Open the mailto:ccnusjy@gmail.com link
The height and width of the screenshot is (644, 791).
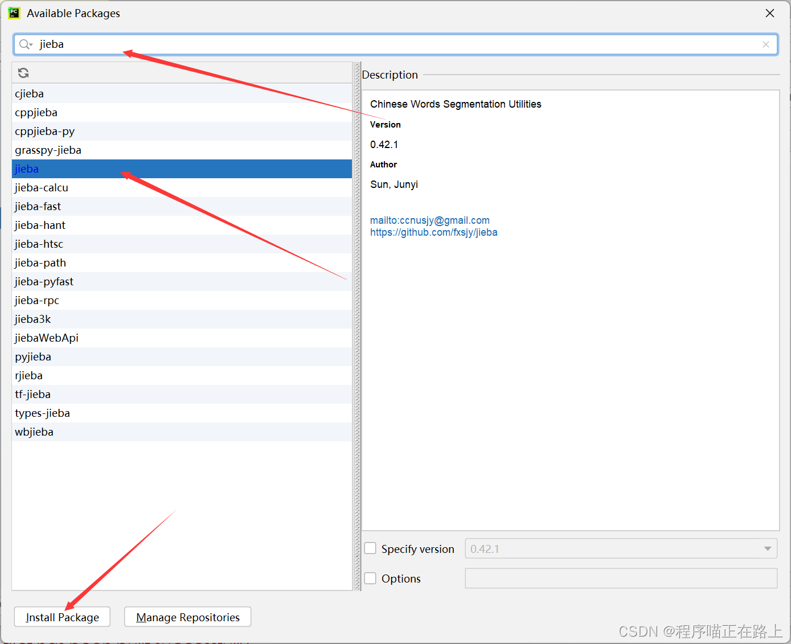pos(430,220)
